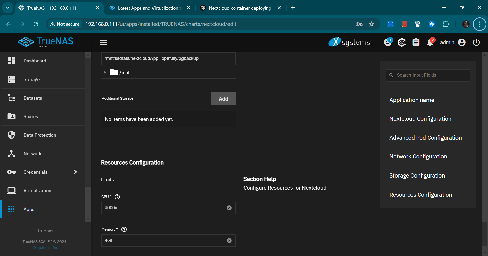Jump to Network Configuration section

point(418,156)
